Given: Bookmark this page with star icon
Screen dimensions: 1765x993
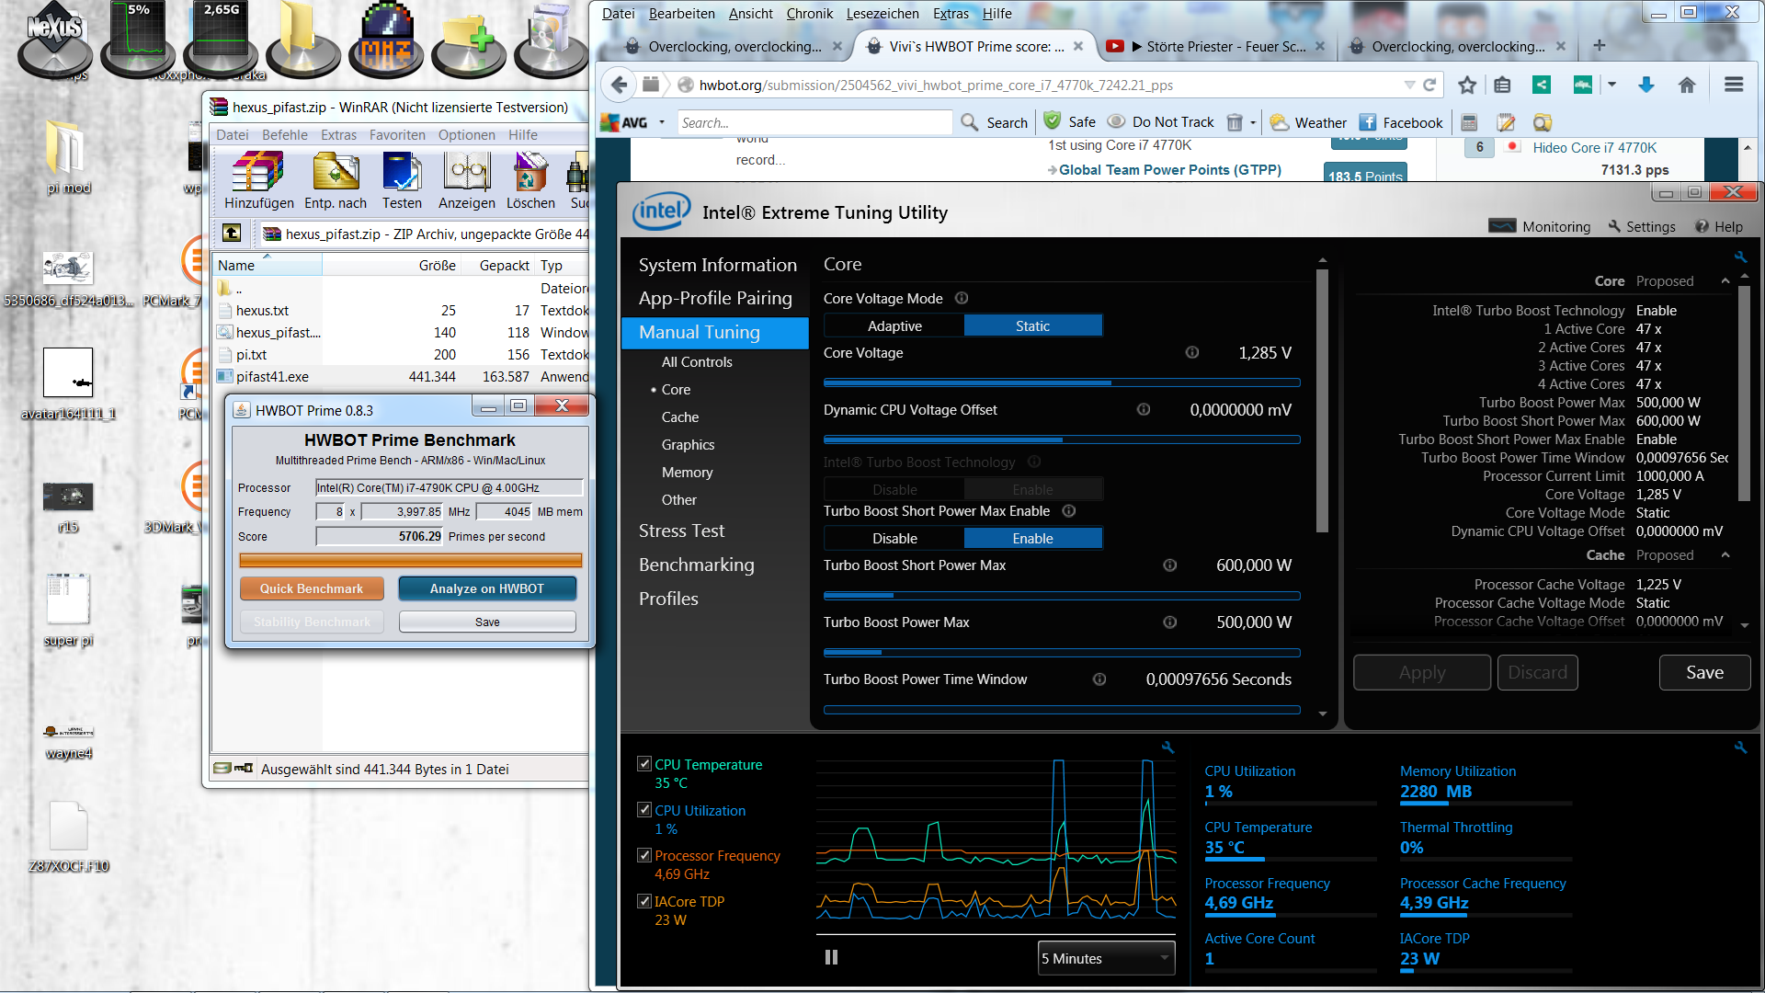Looking at the screenshot, I should 1467,86.
